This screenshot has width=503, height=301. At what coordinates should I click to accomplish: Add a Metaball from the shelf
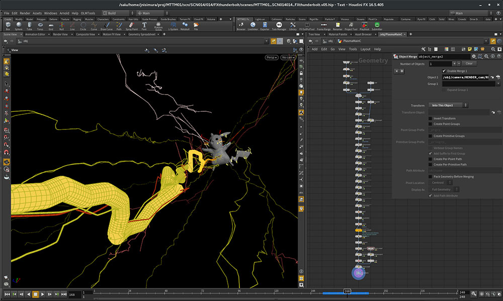[x=185, y=26]
